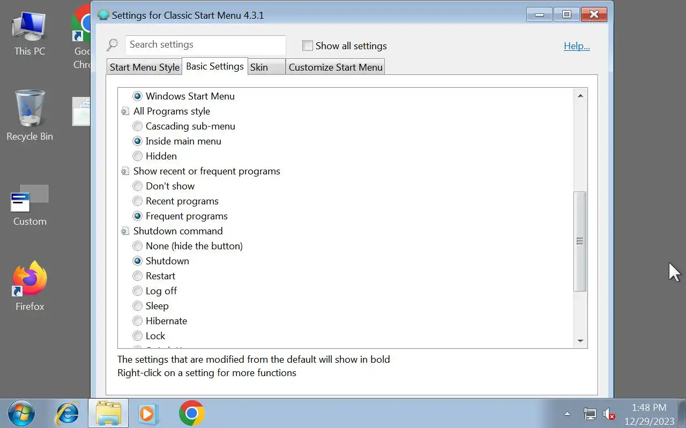Enable the Show all settings checkbox
686x428 pixels.
coord(308,45)
